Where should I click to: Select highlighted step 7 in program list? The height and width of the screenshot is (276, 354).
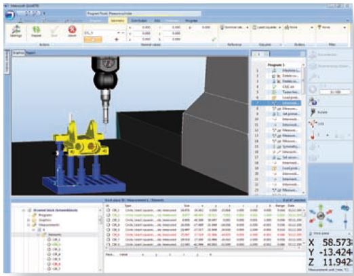pyautogui.click(x=276, y=103)
